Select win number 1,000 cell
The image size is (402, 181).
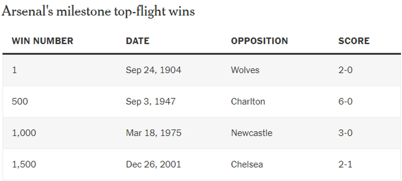(x=24, y=133)
